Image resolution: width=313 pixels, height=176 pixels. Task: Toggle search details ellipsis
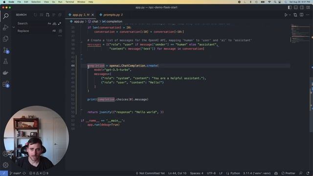[x=60, y=36]
